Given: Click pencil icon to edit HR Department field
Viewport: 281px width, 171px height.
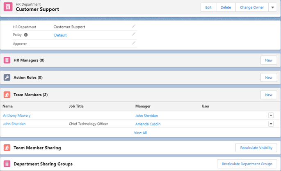Looking at the screenshot, I should click(133, 26).
